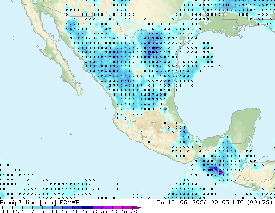Click the 'ECMWF' model label
Screen dimensions: 275x213
[x=70, y=203]
